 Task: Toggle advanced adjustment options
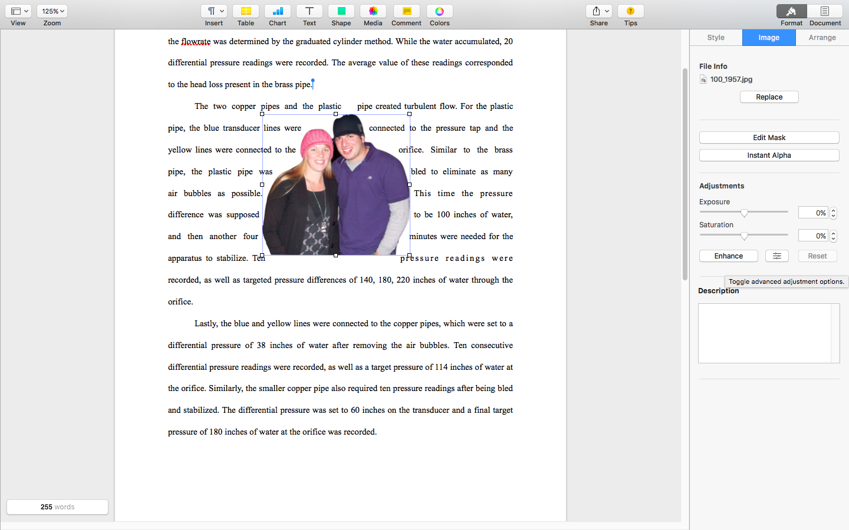tap(776, 256)
